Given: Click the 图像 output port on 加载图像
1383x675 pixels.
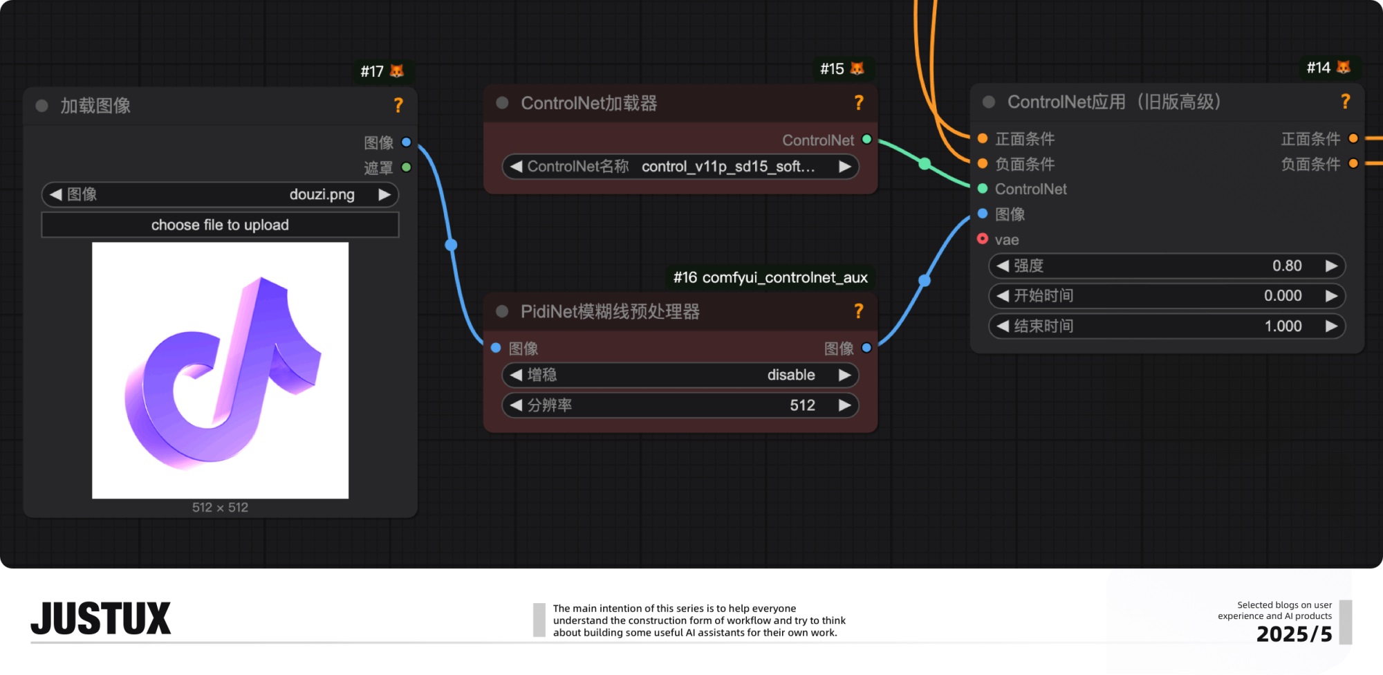Looking at the screenshot, I should 407,142.
